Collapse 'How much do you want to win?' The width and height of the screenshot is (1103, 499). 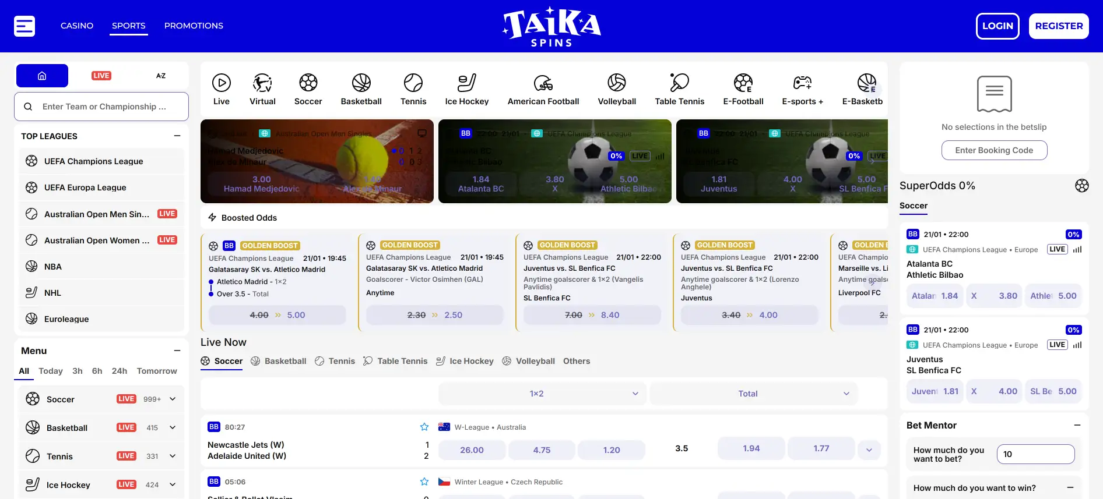point(1070,488)
